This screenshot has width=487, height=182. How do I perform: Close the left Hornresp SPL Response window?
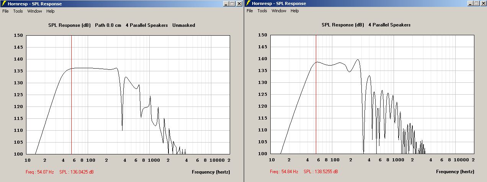point(239,4)
